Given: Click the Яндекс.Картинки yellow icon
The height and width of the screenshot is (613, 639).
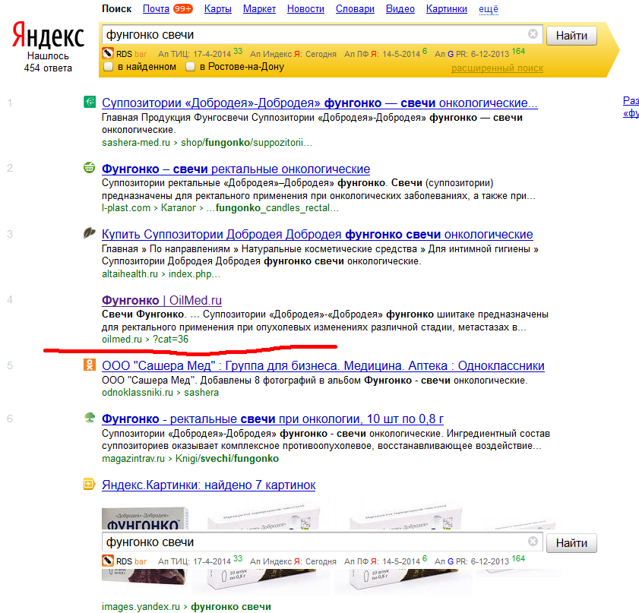Looking at the screenshot, I should (x=89, y=484).
